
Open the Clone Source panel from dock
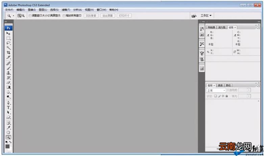(202, 59)
